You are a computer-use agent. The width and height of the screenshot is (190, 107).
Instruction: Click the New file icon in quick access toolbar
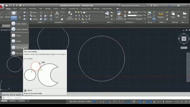tap(7, 5)
